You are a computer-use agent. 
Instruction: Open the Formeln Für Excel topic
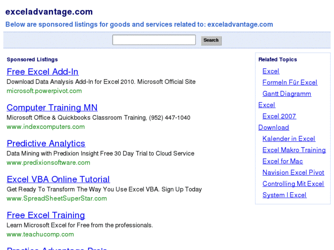coord(290,83)
